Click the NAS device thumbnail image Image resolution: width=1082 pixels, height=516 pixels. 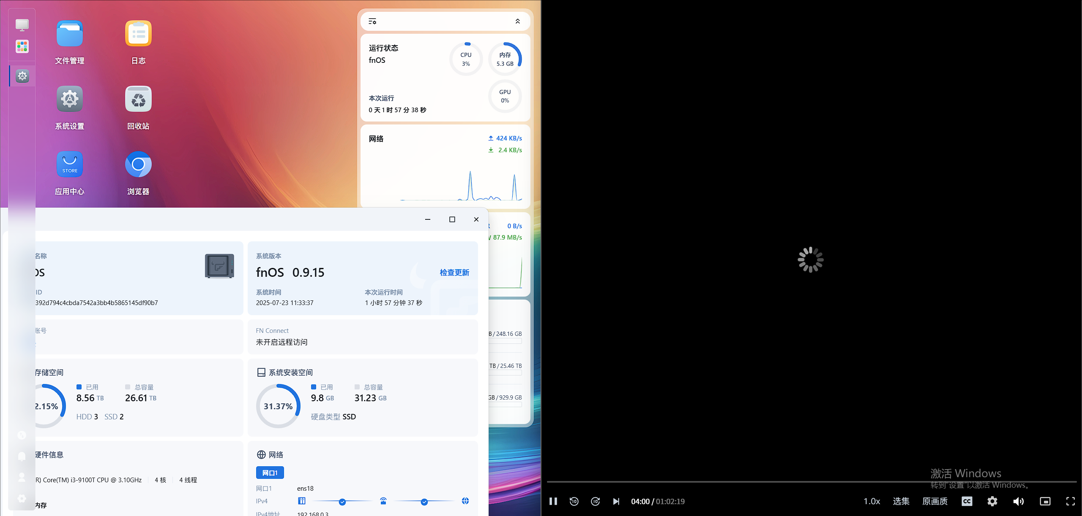tap(219, 266)
